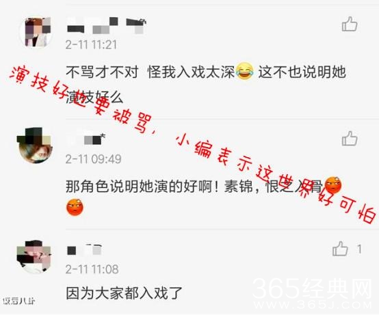Select the 2-11 11:08 timestamp
This screenshot has width=379, height=315.
coord(92,269)
